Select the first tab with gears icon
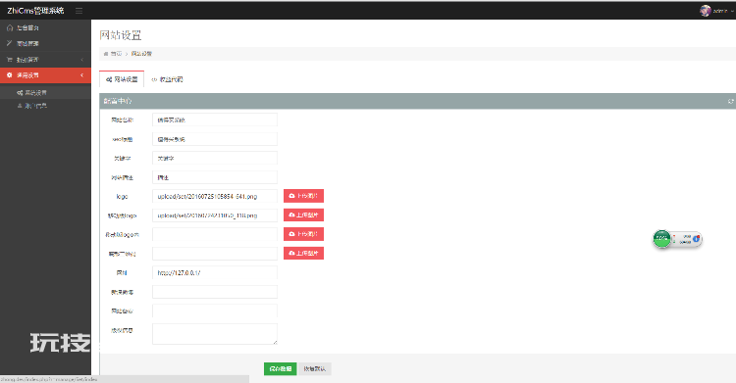 click(x=122, y=79)
